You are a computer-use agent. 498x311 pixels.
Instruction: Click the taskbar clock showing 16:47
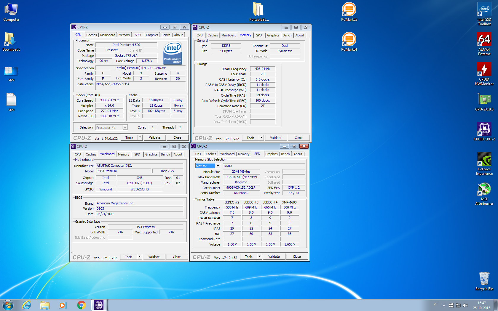click(x=481, y=305)
